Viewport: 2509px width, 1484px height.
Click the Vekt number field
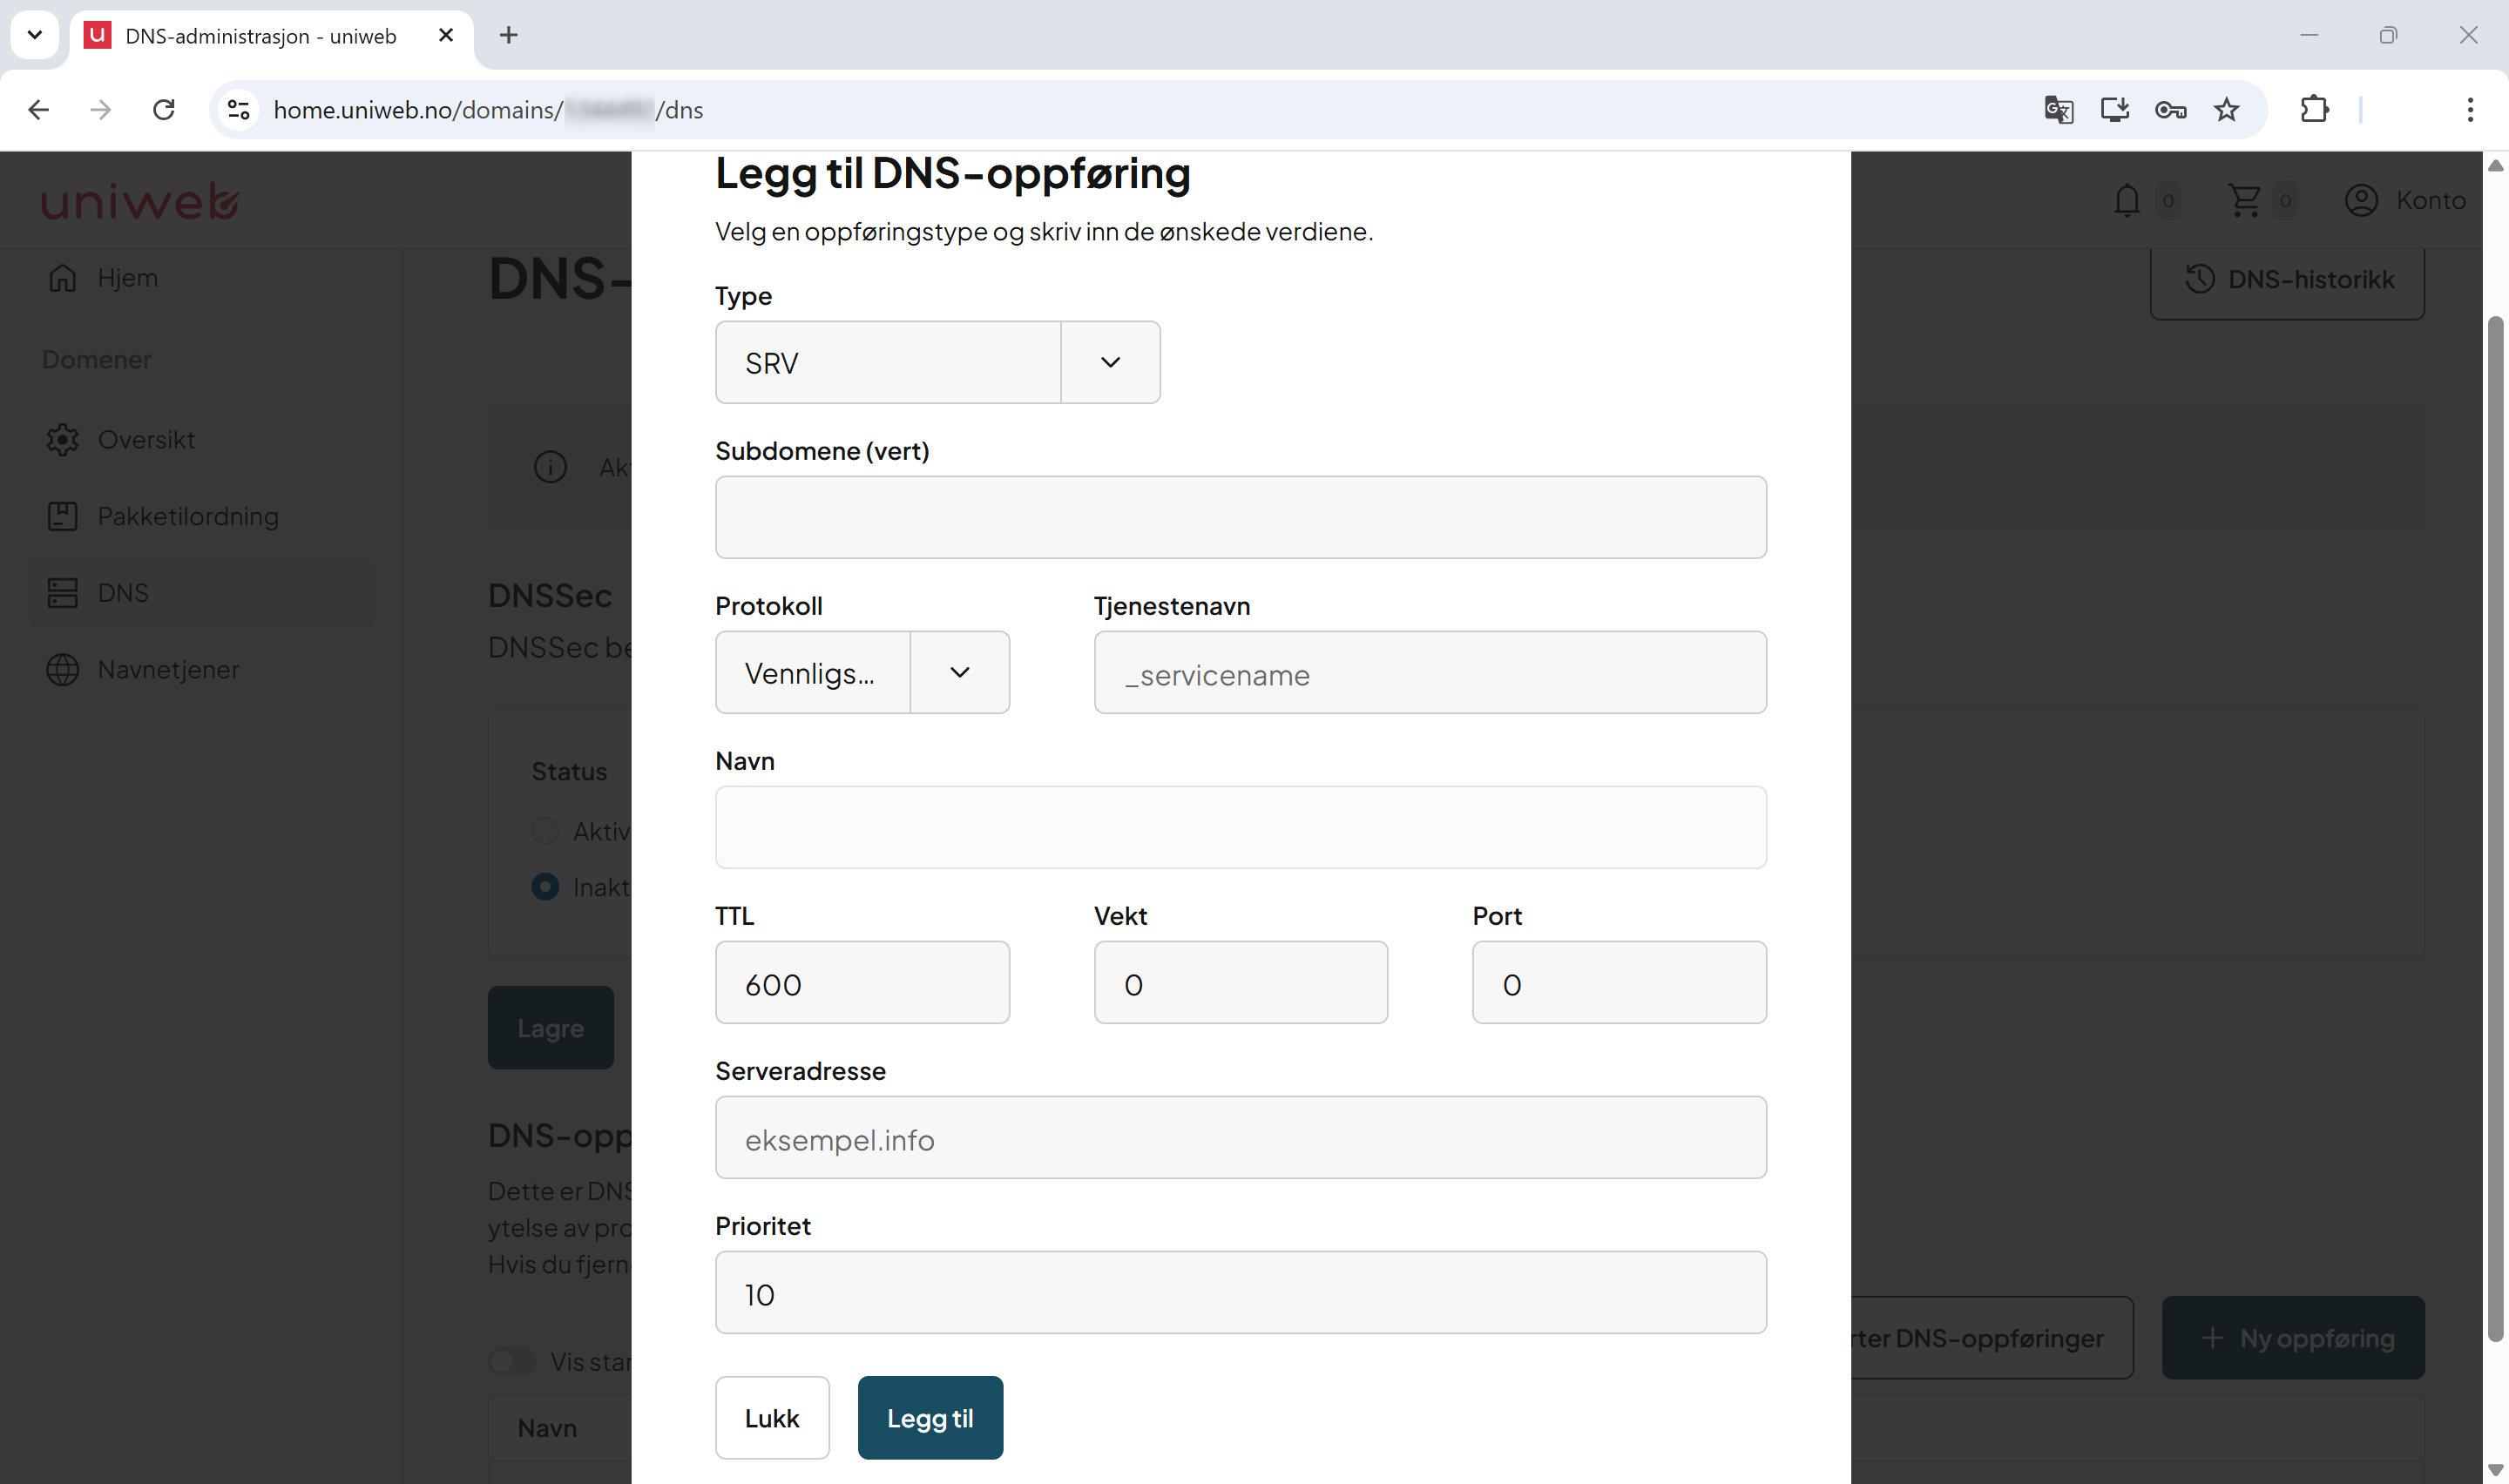(x=1240, y=982)
